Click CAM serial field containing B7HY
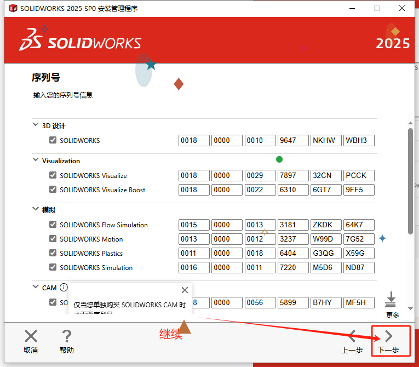Image resolution: width=419 pixels, height=367 pixels. click(326, 302)
